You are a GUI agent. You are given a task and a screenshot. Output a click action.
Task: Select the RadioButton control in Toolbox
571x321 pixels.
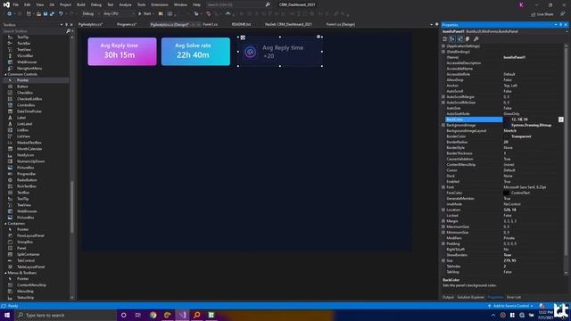click(27, 180)
